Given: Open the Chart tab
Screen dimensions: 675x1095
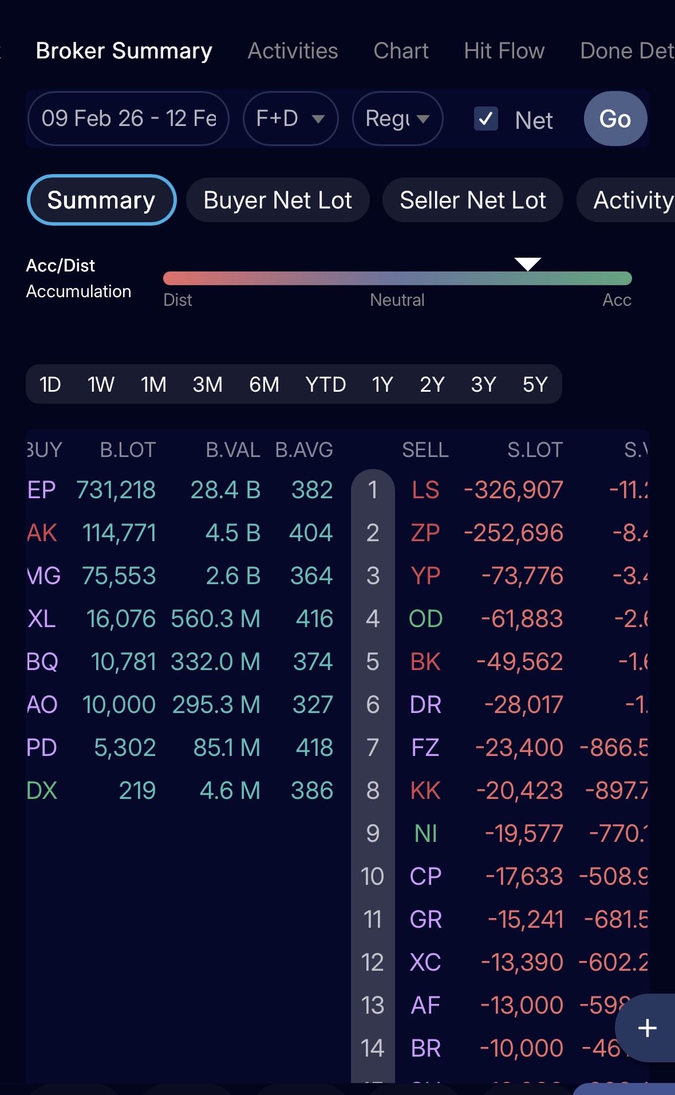Looking at the screenshot, I should [x=401, y=51].
